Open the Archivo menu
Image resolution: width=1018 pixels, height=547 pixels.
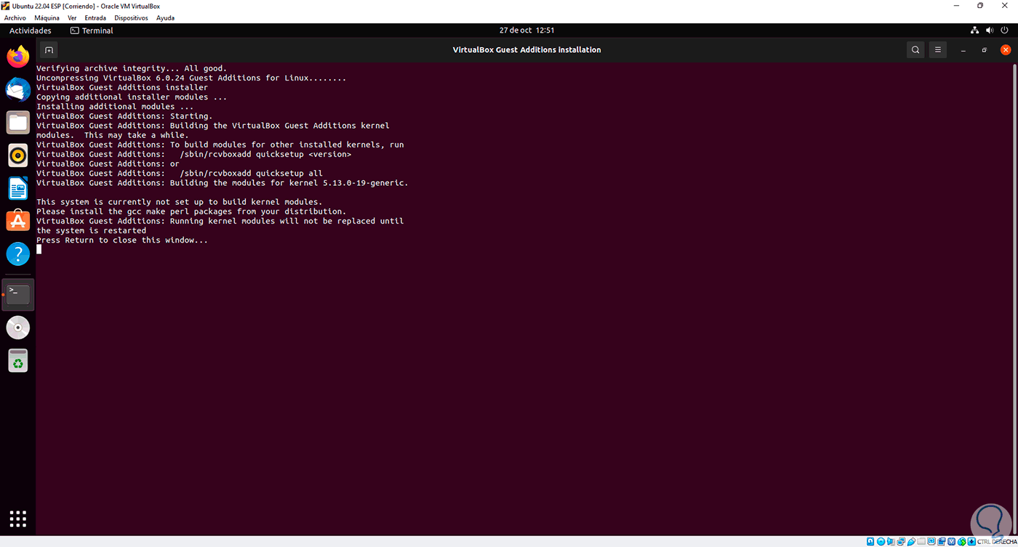(15, 17)
